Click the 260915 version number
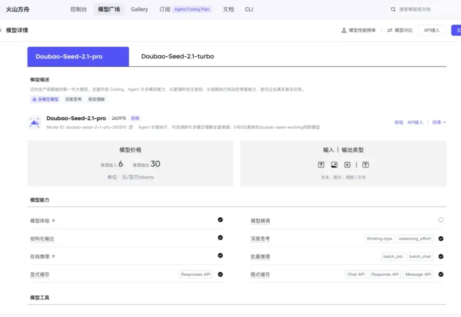Image resolution: width=461 pixels, height=317 pixels. 119,118
